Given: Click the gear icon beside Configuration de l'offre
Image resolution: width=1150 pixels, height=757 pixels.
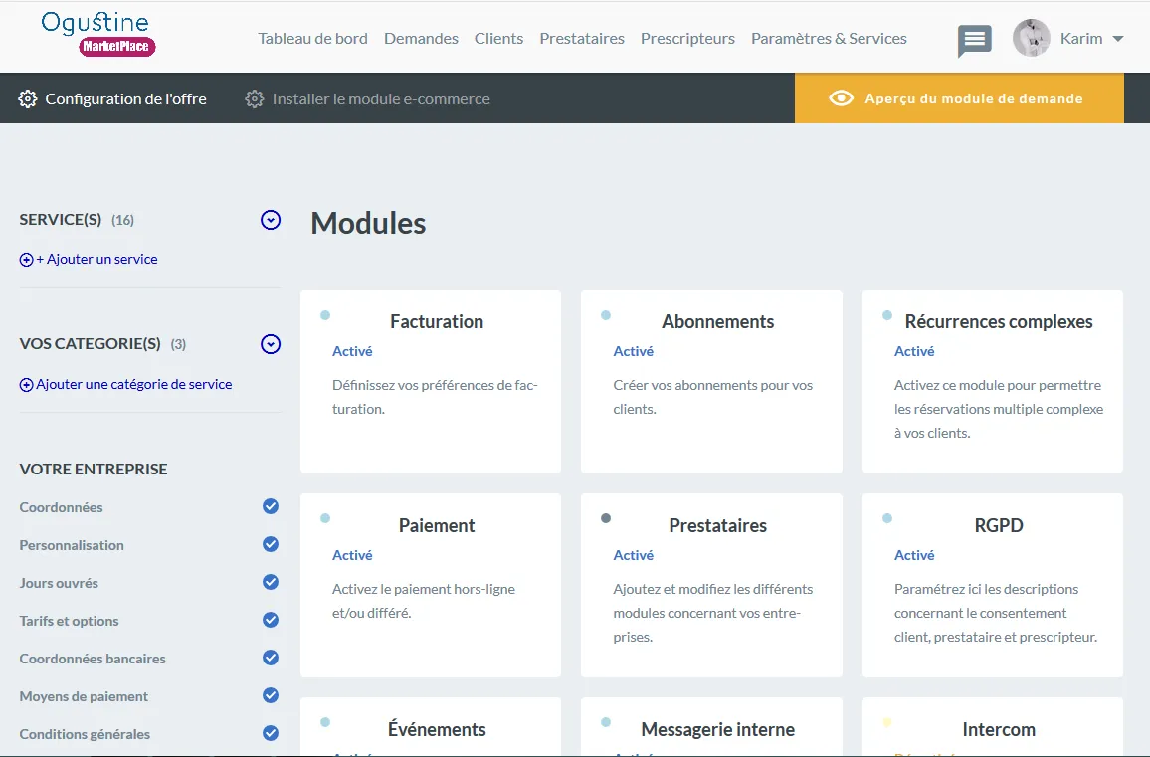Looking at the screenshot, I should pos(28,99).
